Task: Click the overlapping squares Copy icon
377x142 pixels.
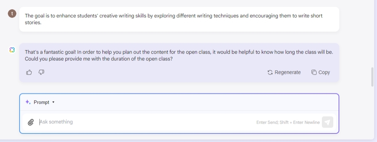Action: coord(314,72)
